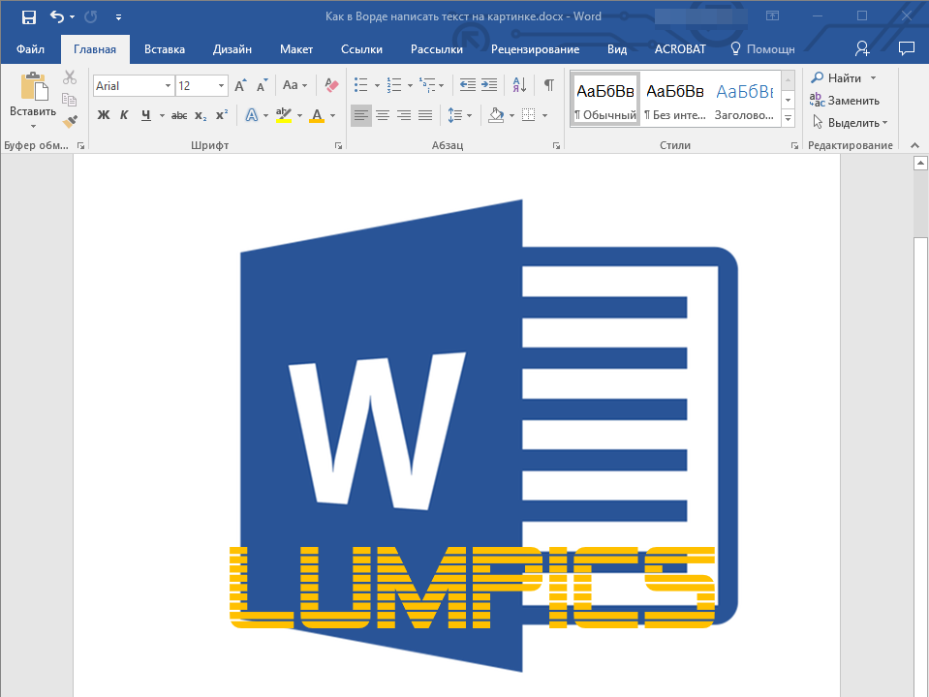The height and width of the screenshot is (697, 929).
Task: Toggle show paragraph marks ¶
Action: (x=549, y=85)
